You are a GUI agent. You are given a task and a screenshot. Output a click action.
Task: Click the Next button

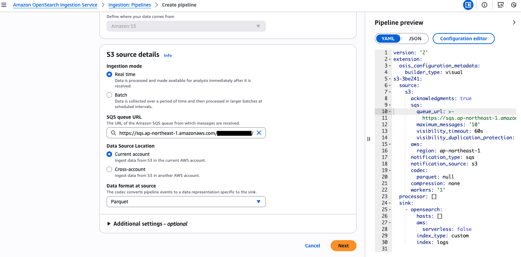[x=343, y=246]
